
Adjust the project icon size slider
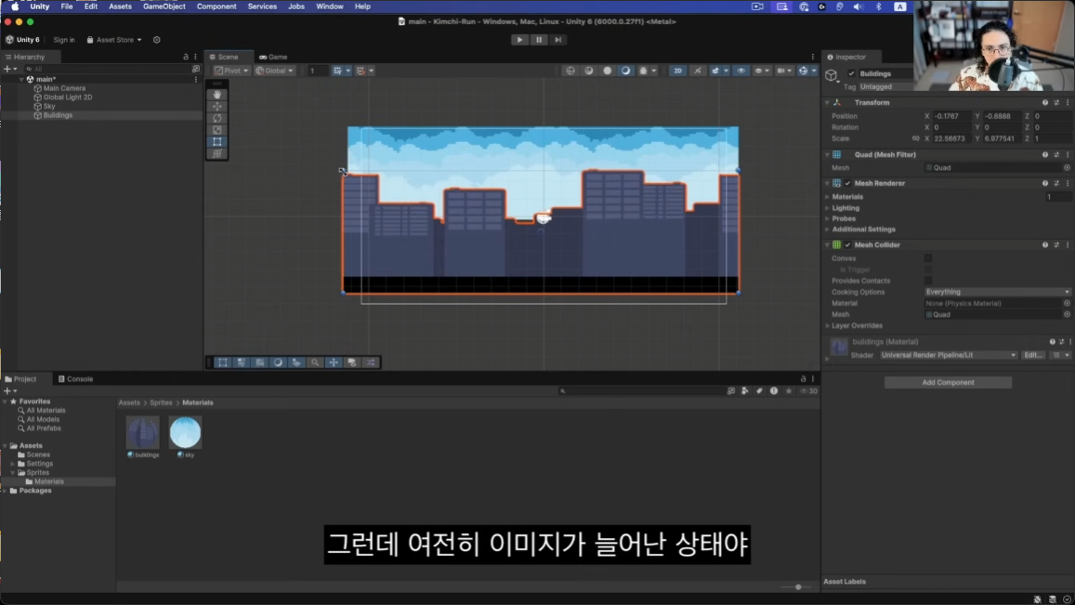pos(798,587)
